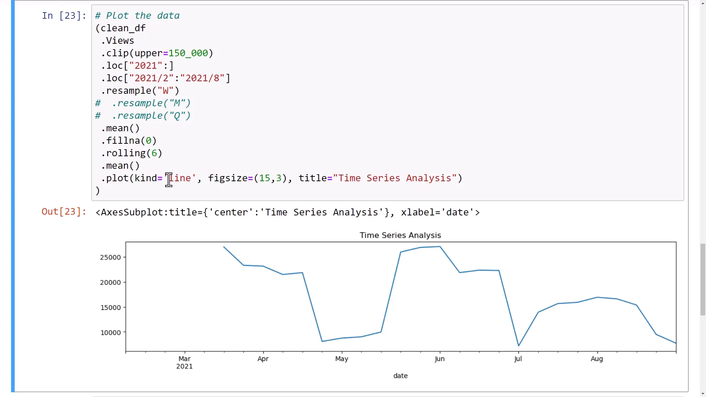The width and height of the screenshot is (706, 397).
Task: Click the scroll down arrow
Action: click(703, 393)
